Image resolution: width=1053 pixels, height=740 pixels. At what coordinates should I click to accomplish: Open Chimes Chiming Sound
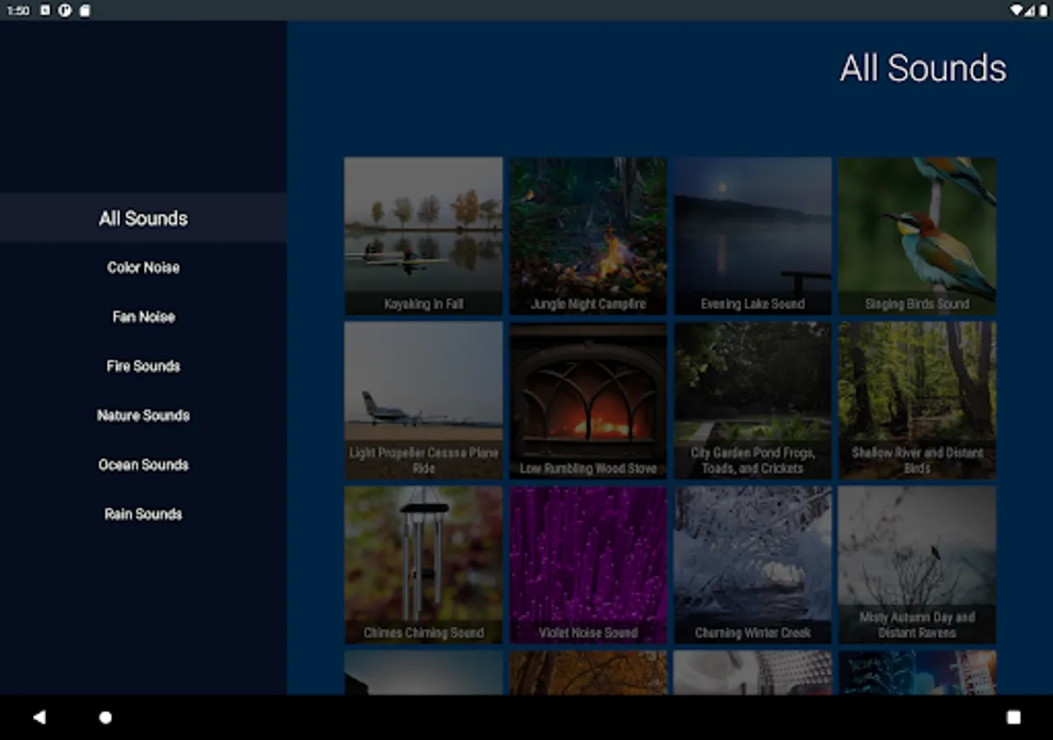coord(423,565)
